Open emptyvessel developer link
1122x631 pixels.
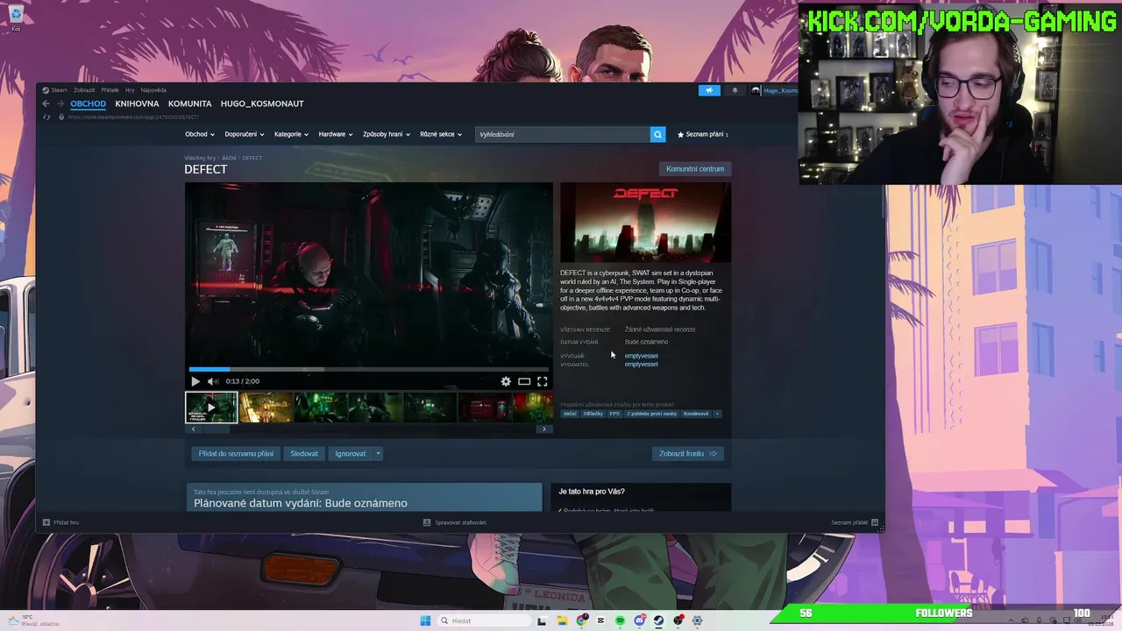click(641, 356)
